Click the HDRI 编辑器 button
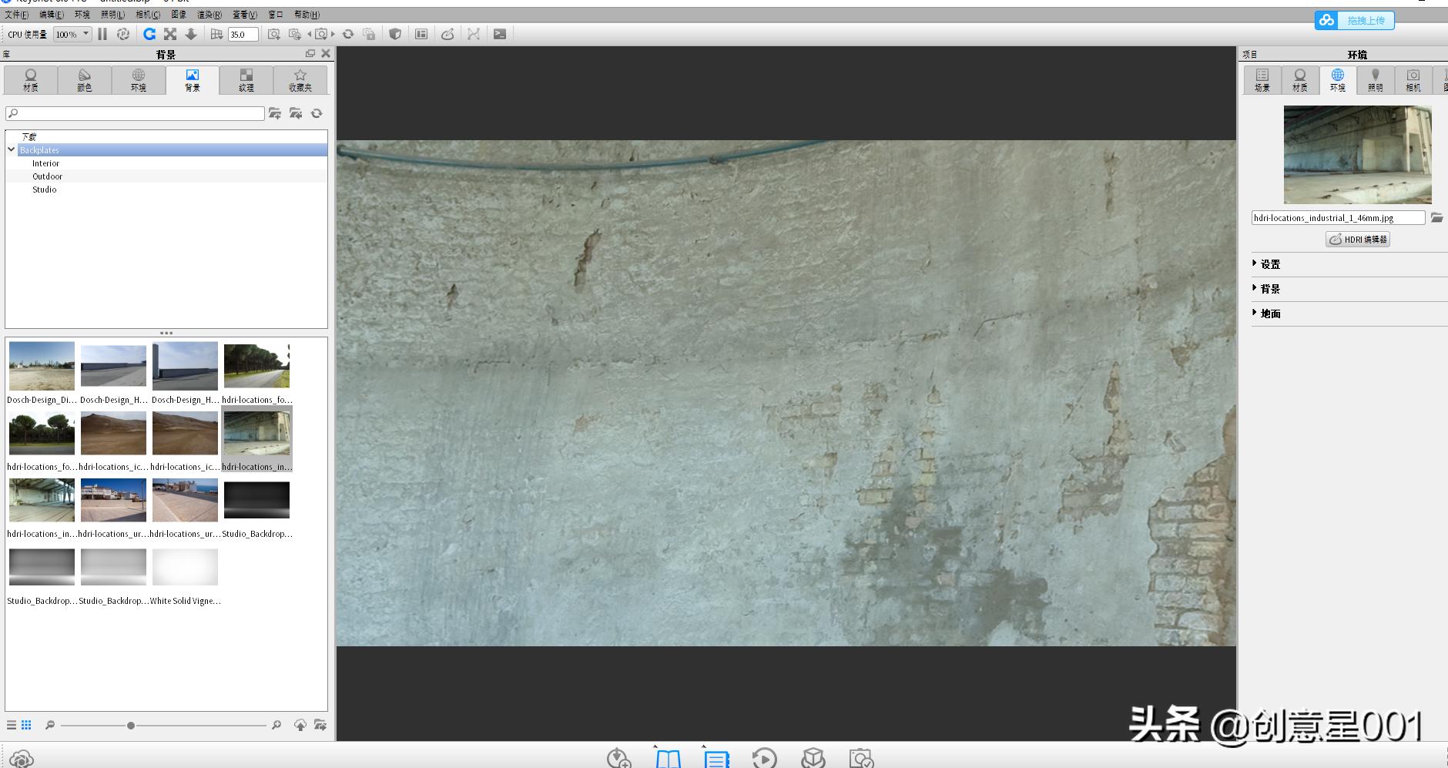The image size is (1448, 768). tap(1358, 240)
